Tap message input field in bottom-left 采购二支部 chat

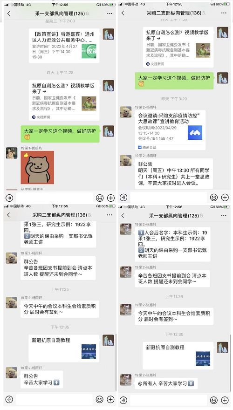click(x=55, y=399)
